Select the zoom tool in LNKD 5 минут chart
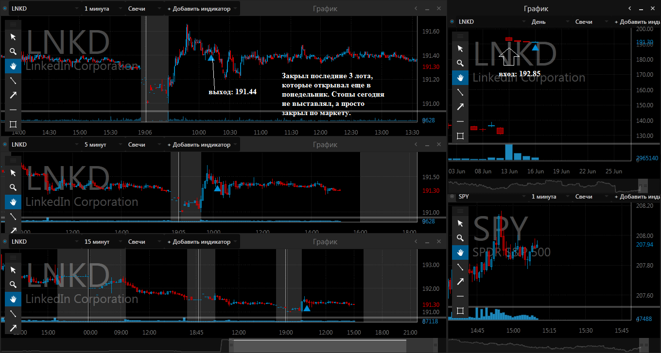Image resolution: width=661 pixels, height=353 pixels. coord(13,187)
